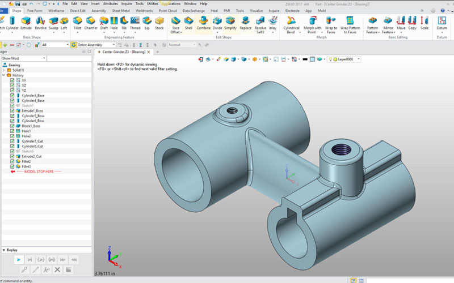The image size is (454, 283).
Task: Click the MODEL STOP HERE marker
Action: click(x=39, y=171)
